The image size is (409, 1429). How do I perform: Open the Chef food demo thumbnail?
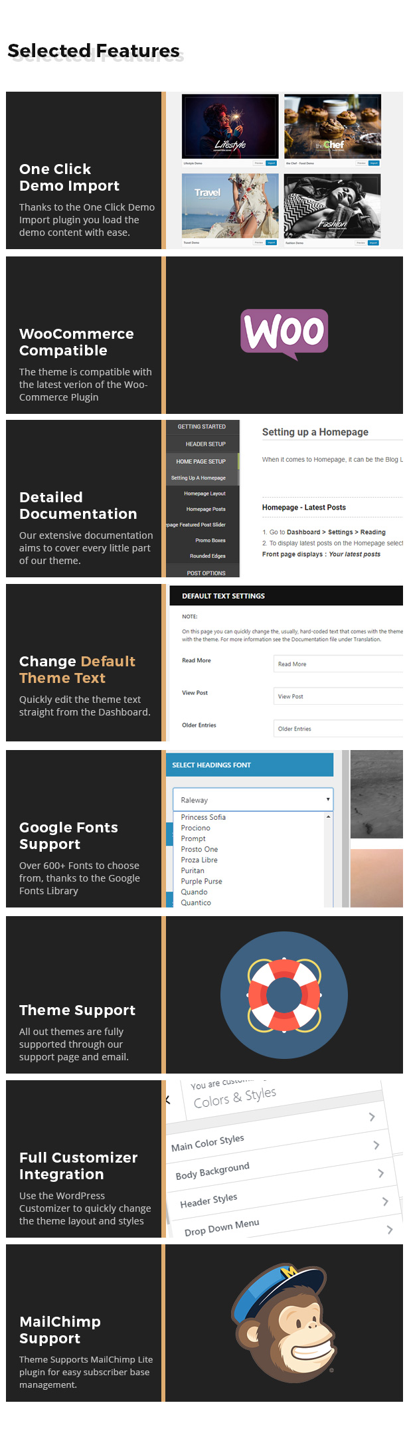click(x=333, y=126)
